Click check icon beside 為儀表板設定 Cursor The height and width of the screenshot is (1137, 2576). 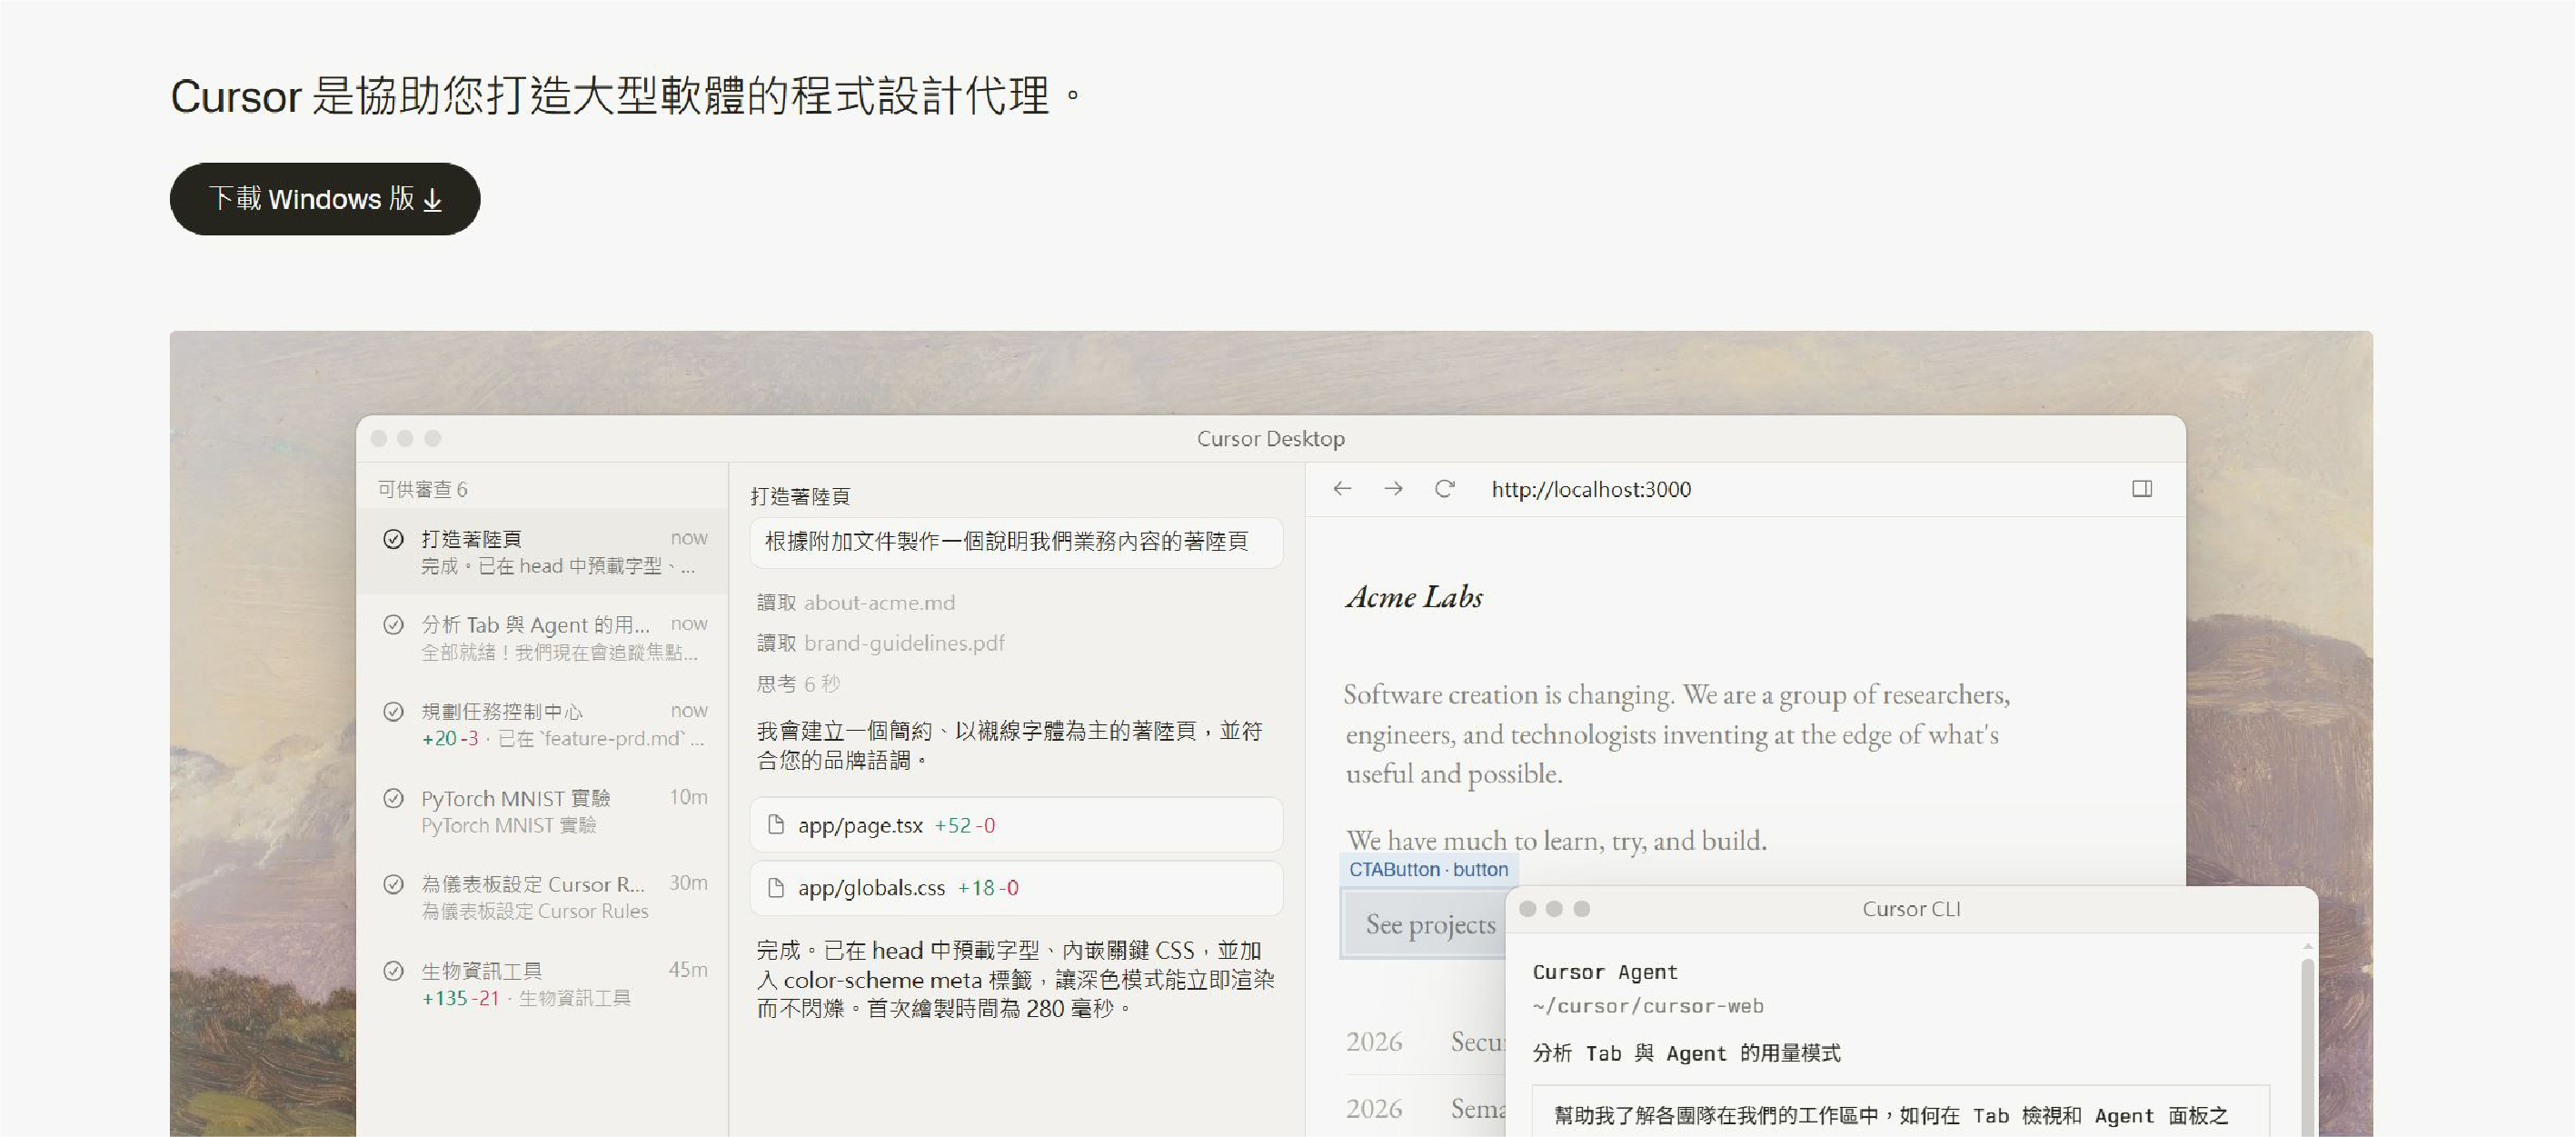tap(394, 884)
